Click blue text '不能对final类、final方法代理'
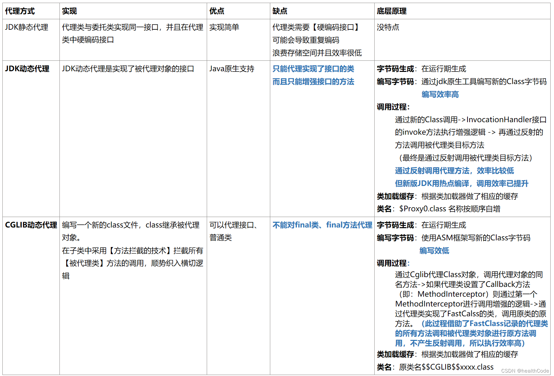 pos(322,225)
